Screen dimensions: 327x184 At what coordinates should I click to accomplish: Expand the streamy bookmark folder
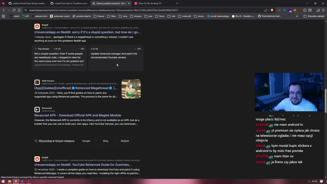coord(136,16)
